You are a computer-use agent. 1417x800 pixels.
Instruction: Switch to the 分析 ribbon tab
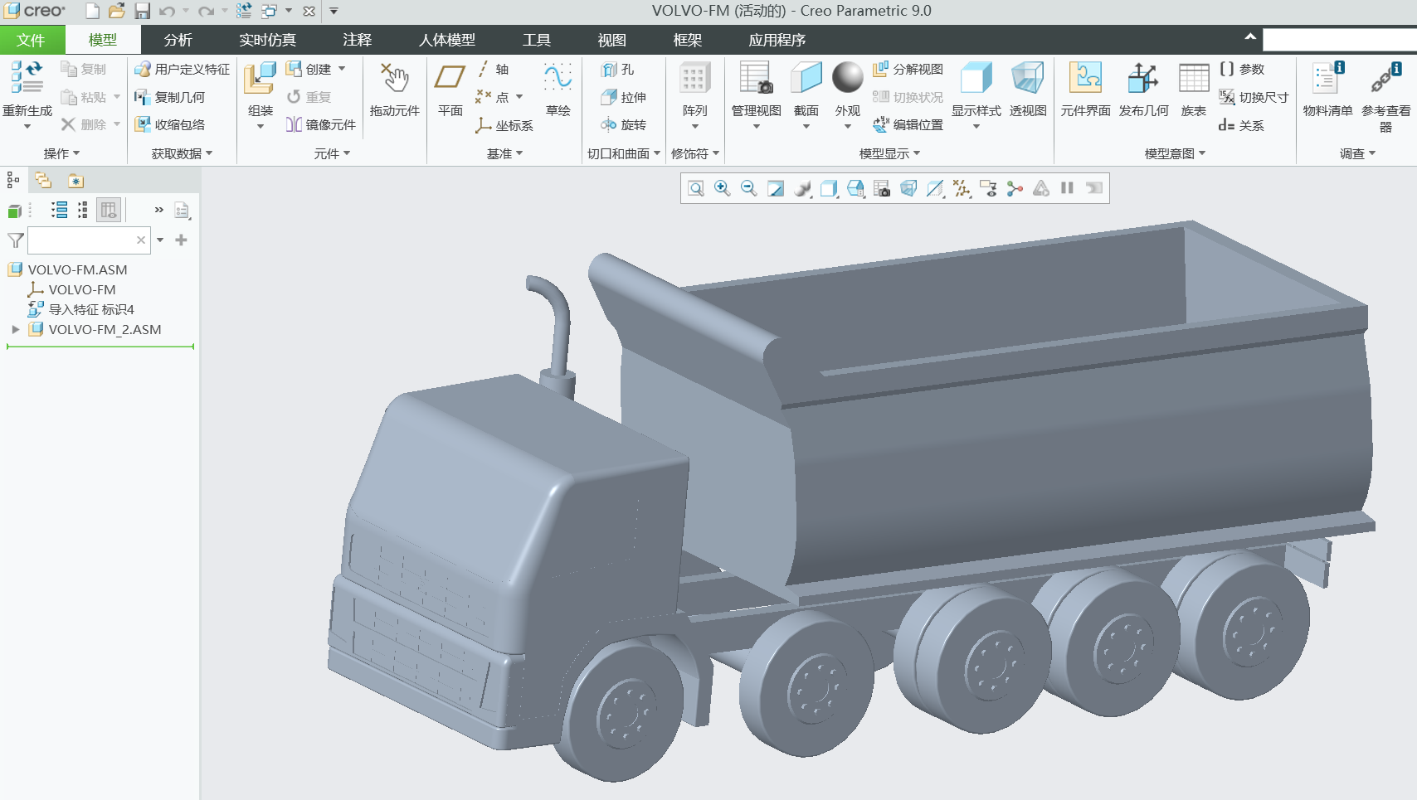point(178,40)
